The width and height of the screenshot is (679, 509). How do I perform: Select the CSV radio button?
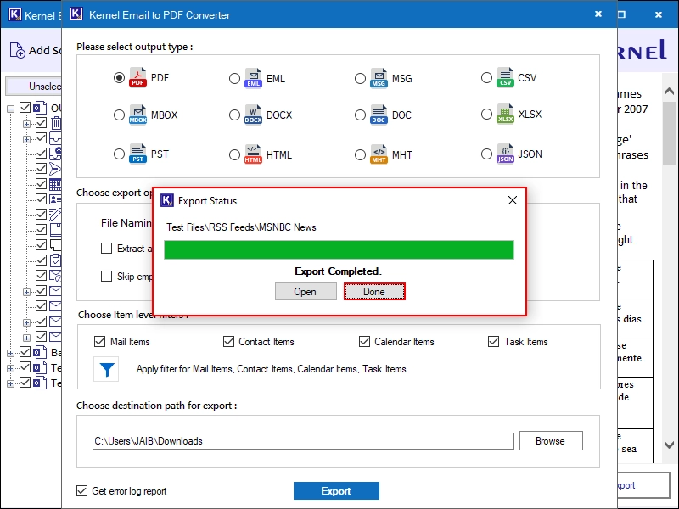(x=486, y=77)
